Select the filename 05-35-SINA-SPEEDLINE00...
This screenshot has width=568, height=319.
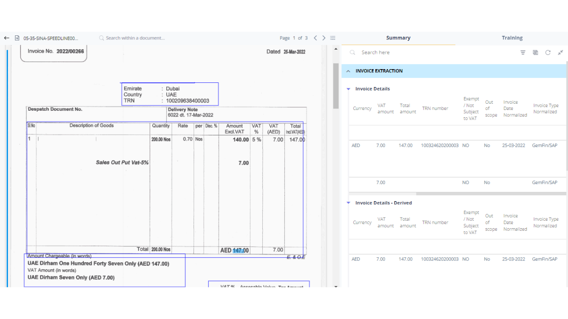pyautogui.click(x=51, y=38)
